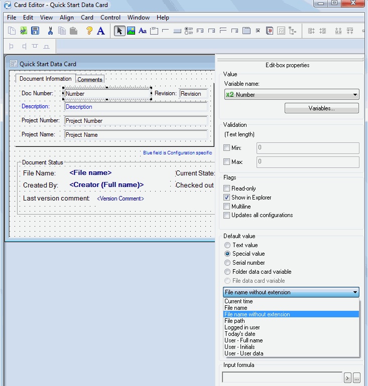Switch to the Comments tab
This screenshot has height=386, width=368.
tap(90, 80)
